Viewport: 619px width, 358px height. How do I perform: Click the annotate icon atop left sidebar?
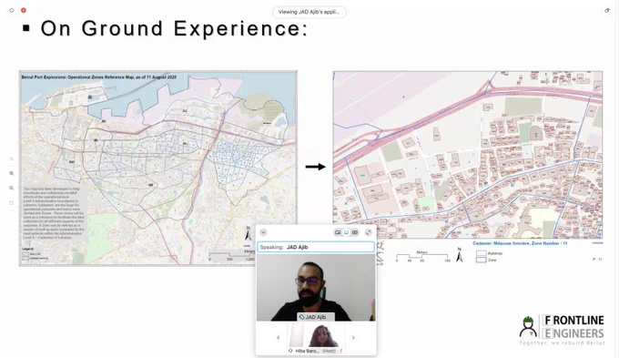pyautogui.click(x=12, y=159)
